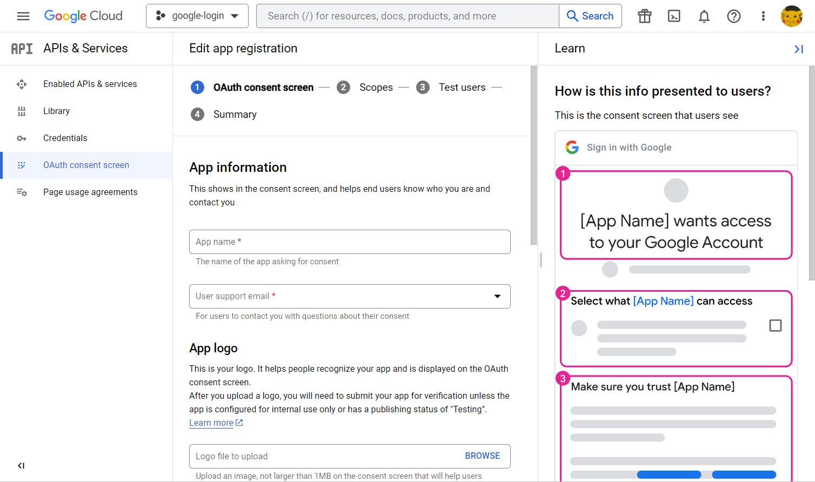815x482 pixels.
Task: Click 'The name of the app asking for consent' hint
Action: pyautogui.click(x=267, y=262)
